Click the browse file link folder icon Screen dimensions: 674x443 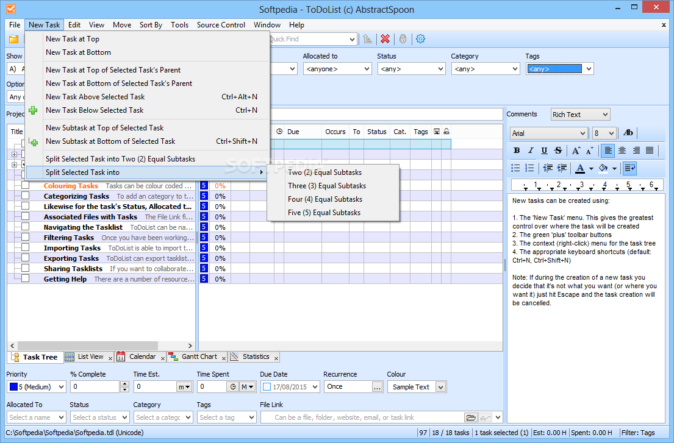(471, 417)
